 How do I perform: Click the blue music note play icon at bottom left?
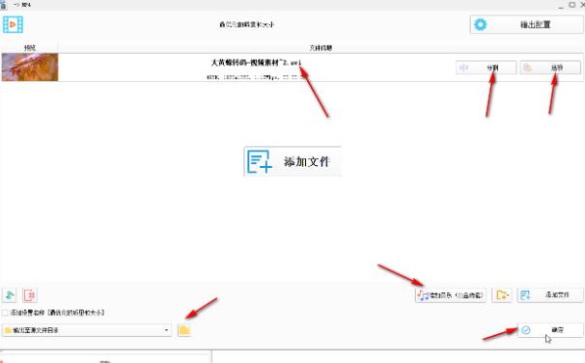(x=10, y=295)
